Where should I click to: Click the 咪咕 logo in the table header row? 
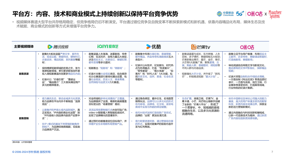247,47
